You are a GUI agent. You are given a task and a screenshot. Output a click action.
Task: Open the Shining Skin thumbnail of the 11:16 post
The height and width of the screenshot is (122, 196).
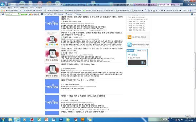(x=52, y=55)
